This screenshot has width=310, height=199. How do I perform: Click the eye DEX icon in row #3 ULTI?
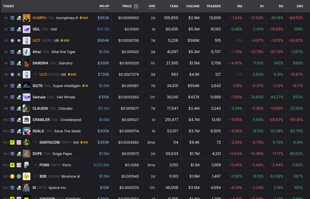[19, 40]
